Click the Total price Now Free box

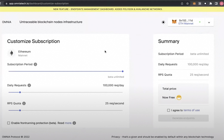pos(183,93)
